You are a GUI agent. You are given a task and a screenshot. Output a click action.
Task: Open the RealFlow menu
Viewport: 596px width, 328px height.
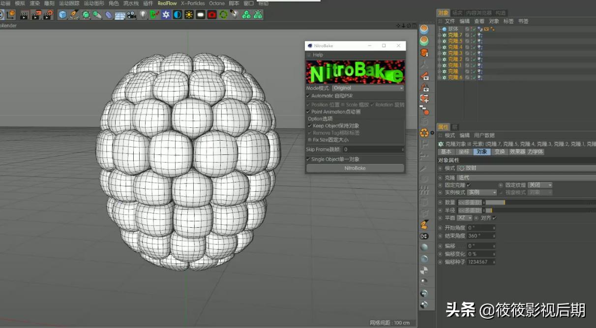click(166, 3)
